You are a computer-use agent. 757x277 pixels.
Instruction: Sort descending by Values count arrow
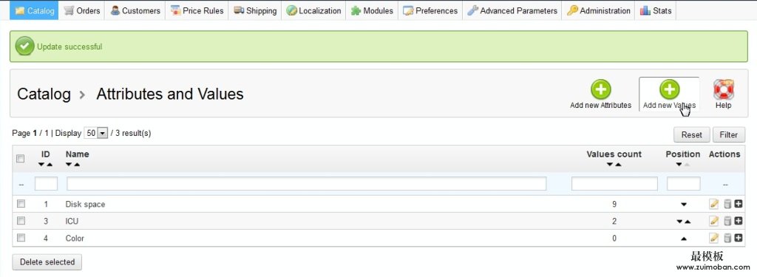coord(610,165)
